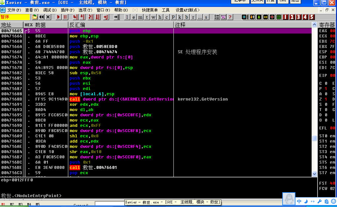Open the 查看(V) menu
Image resolution: width=337 pixels, height=207 pixels.
click(32, 10)
